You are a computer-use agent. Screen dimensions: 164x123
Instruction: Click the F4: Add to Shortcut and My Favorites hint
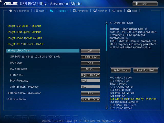[x=133, y=99]
